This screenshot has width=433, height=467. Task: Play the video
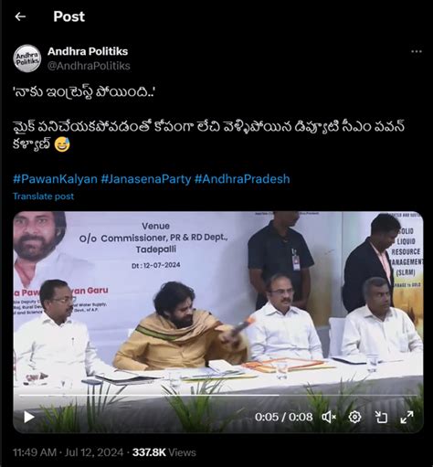point(29,417)
